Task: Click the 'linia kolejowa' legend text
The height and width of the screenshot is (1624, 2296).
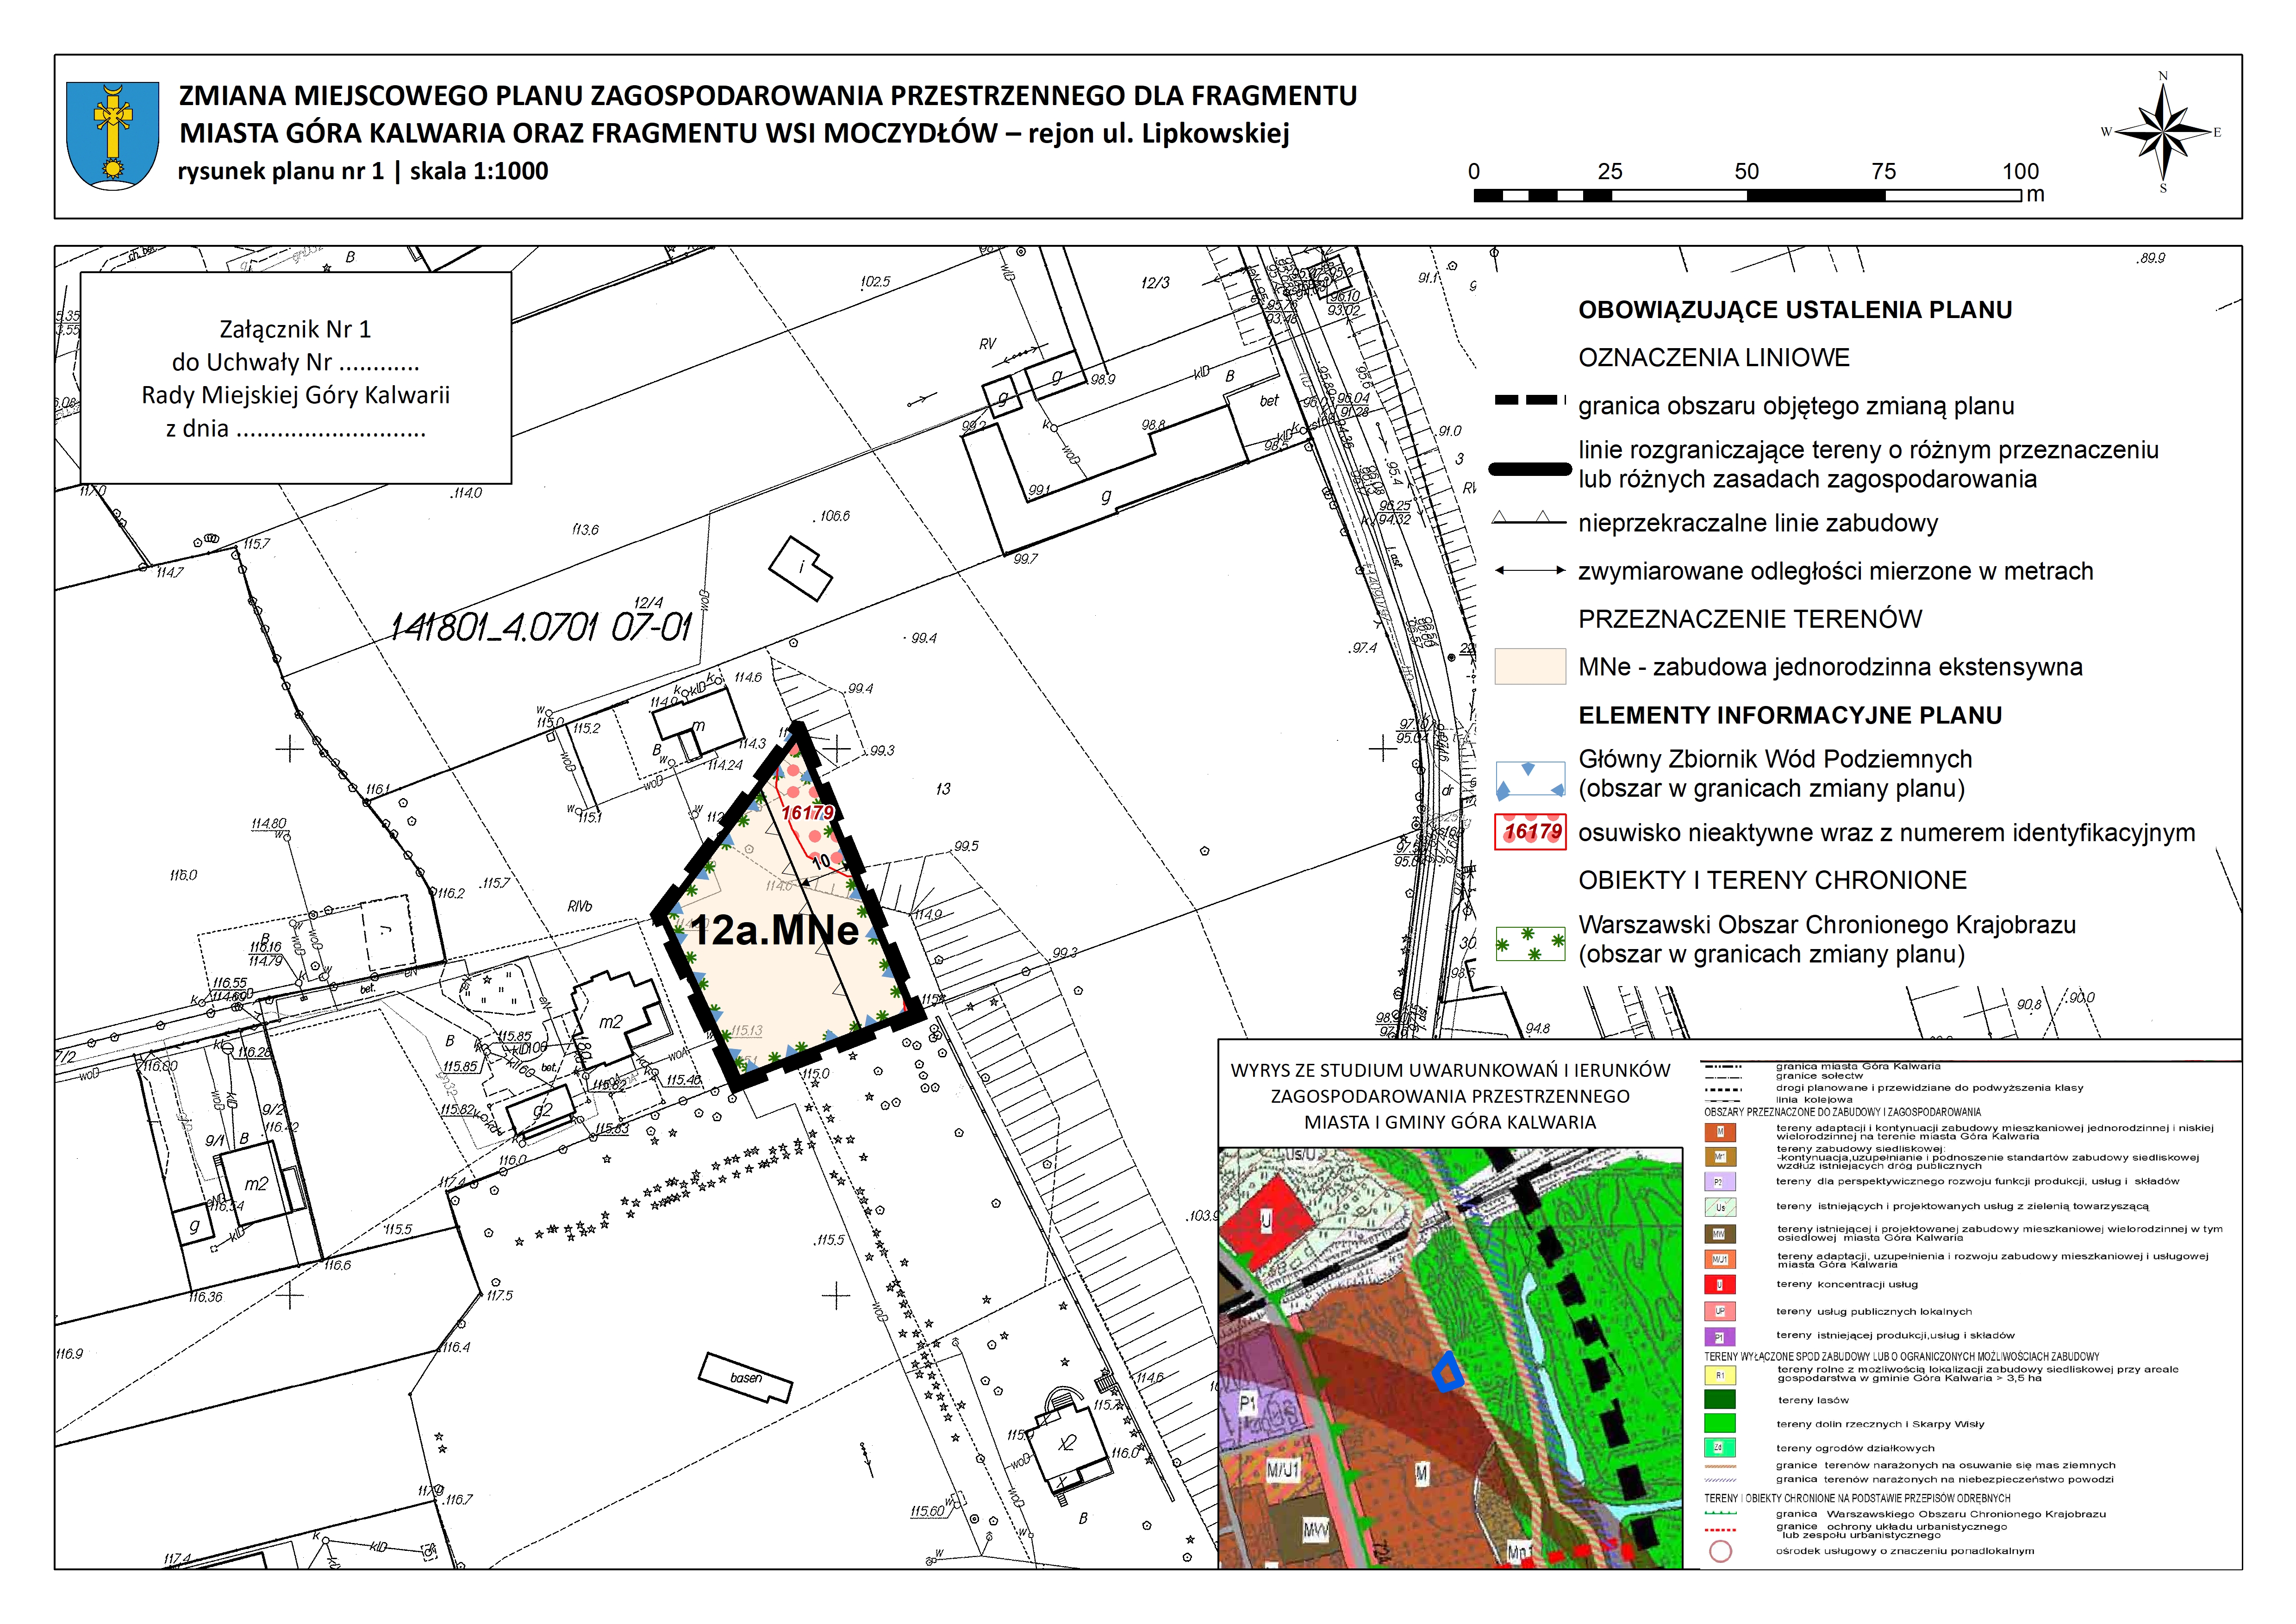Action: [1814, 1099]
